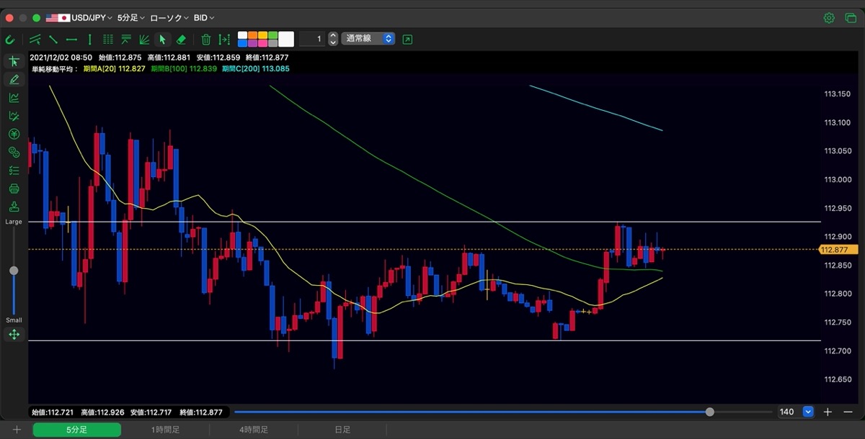865x439 pixels.
Task: Click the four-way move arrows icon
Action: [14, 335]
